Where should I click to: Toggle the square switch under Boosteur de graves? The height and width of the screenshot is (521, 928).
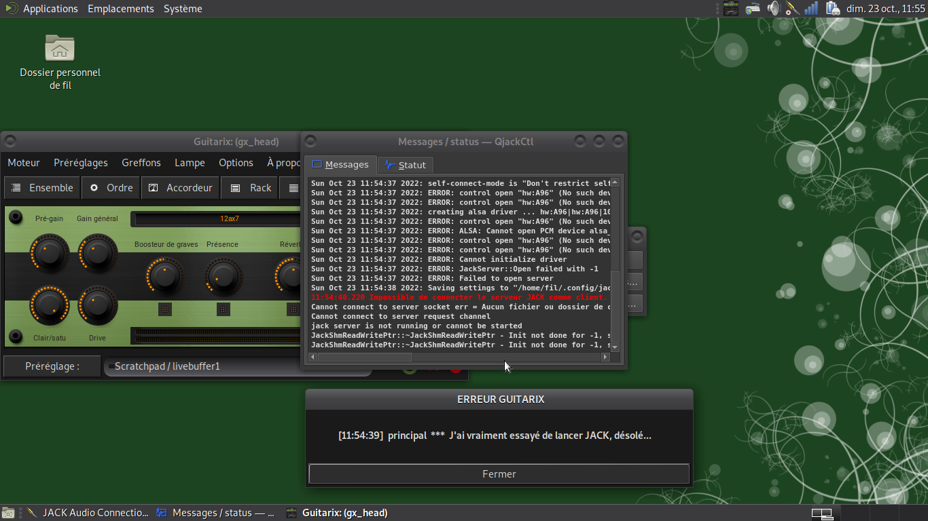click(x=164, y=309)
